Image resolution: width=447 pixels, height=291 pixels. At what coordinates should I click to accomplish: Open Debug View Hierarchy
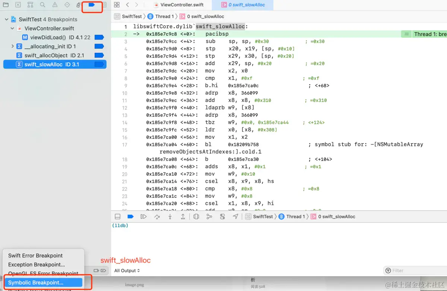click(196, 217)
